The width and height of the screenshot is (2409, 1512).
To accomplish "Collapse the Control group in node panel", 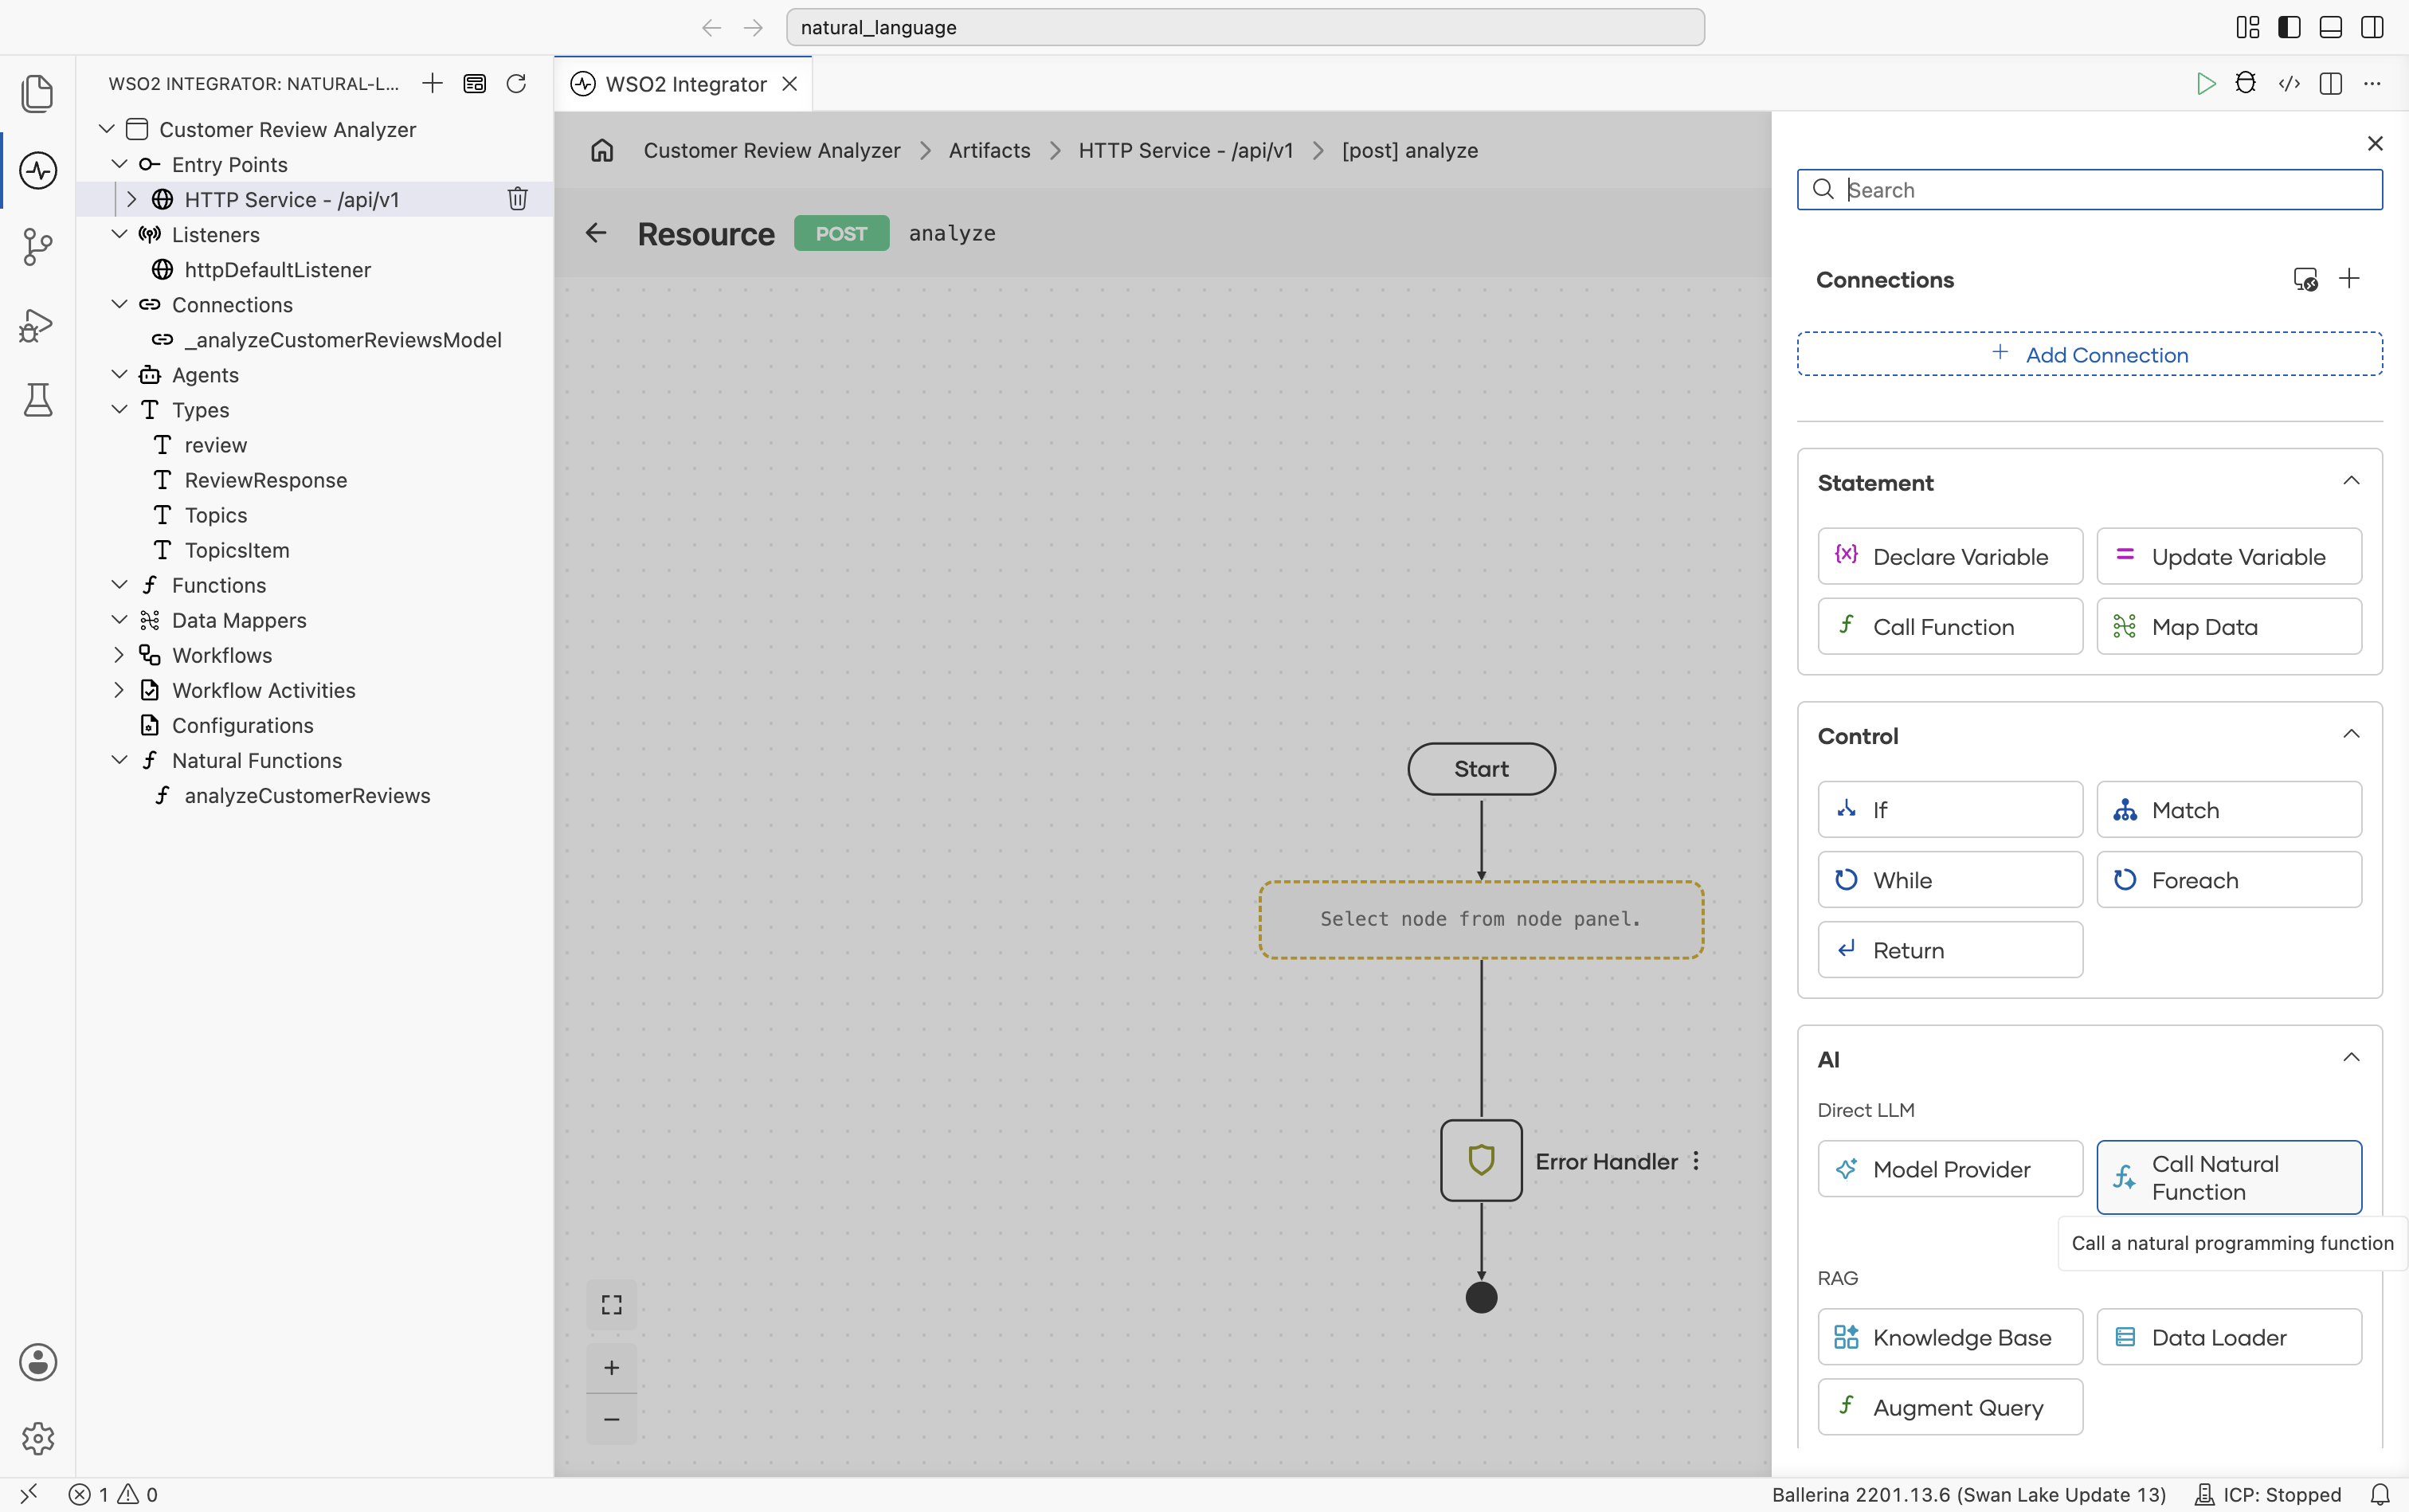I will [x=2352, y=735].
